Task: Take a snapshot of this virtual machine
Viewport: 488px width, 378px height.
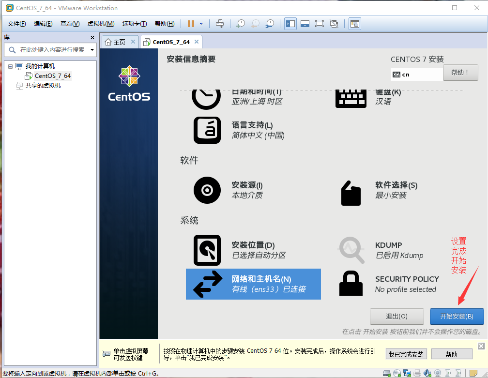Action: click(241, 24)
